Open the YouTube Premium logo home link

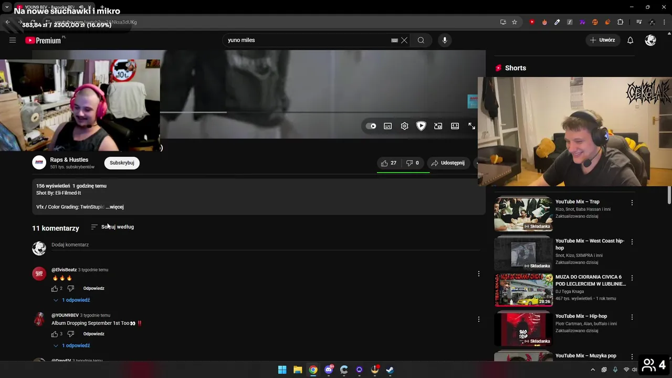click(x=44, y=40)
